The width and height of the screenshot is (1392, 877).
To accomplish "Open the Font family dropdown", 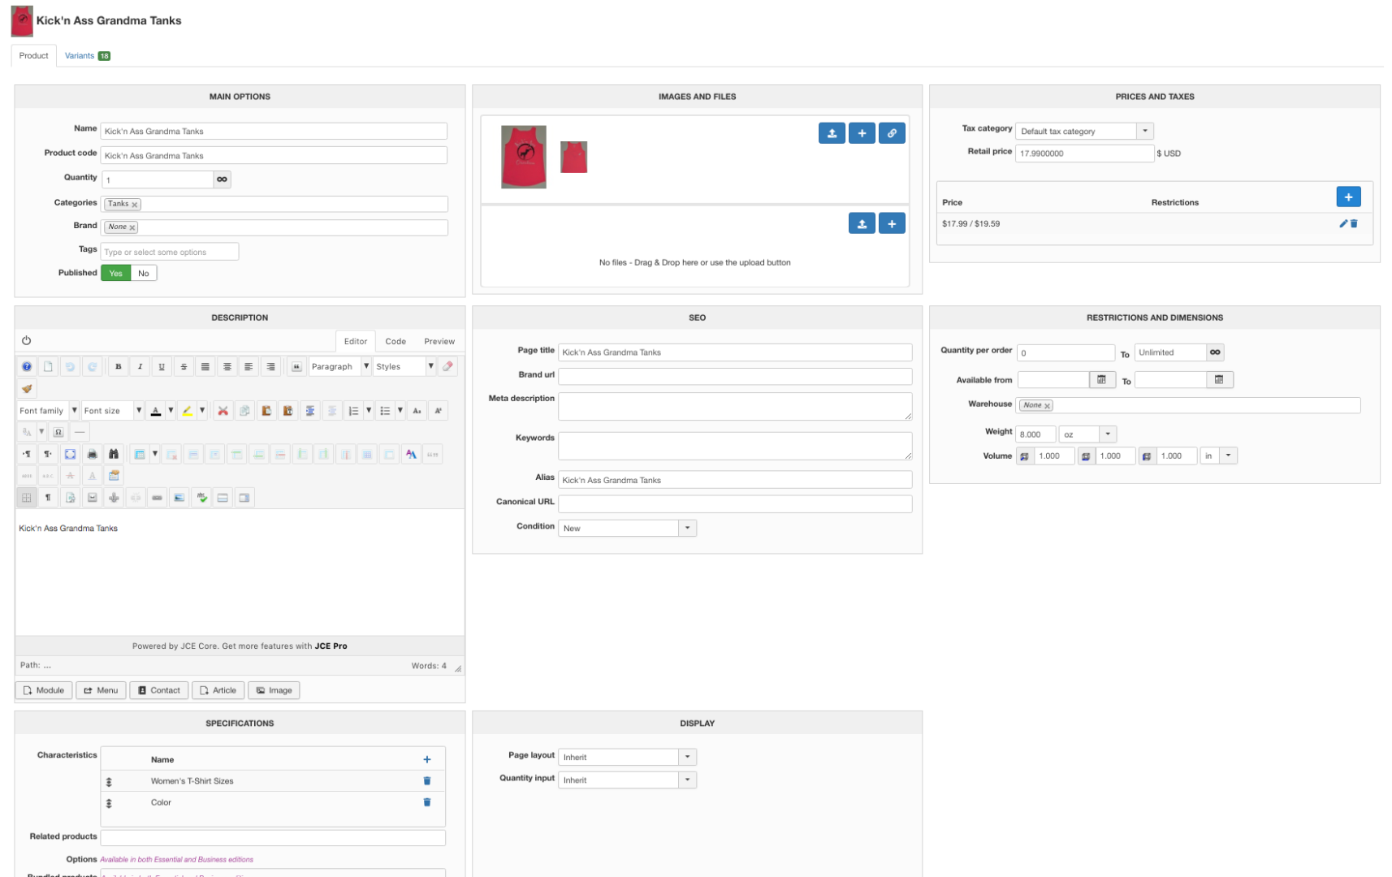I will pos(48,411).
